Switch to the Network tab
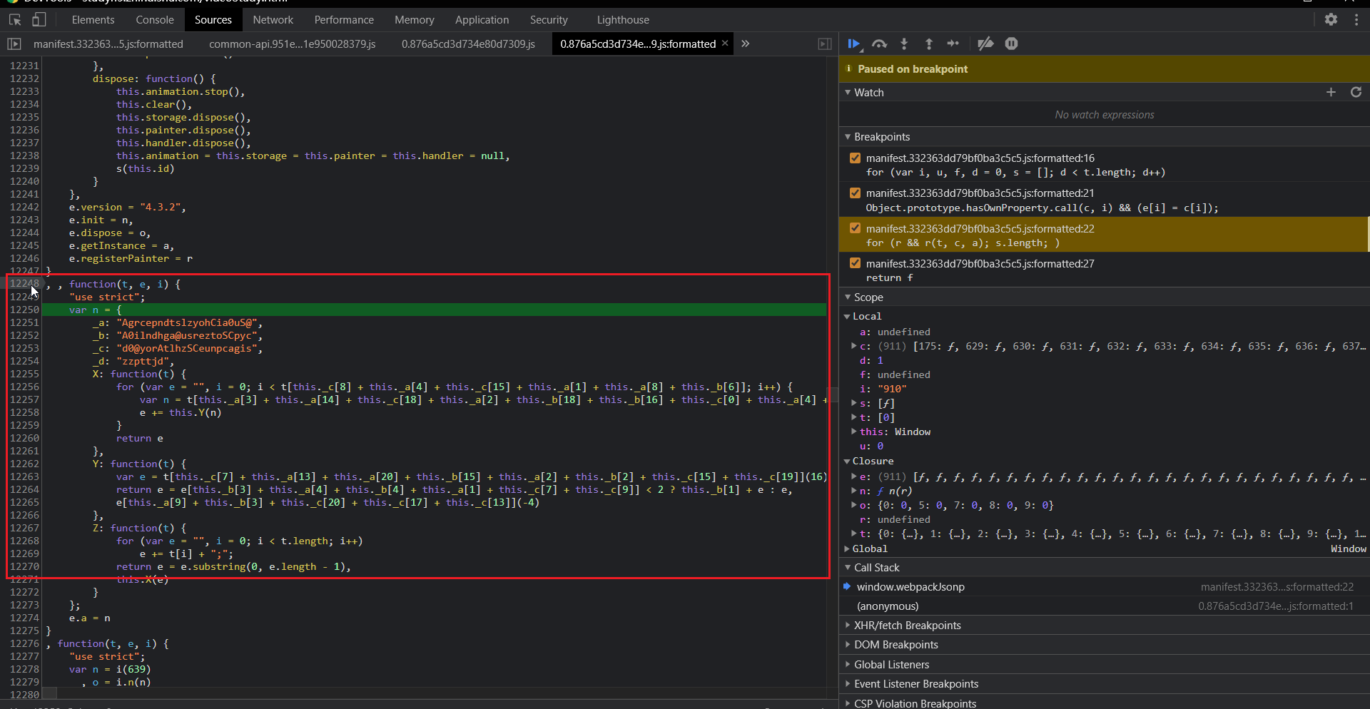 click(273, 20)
